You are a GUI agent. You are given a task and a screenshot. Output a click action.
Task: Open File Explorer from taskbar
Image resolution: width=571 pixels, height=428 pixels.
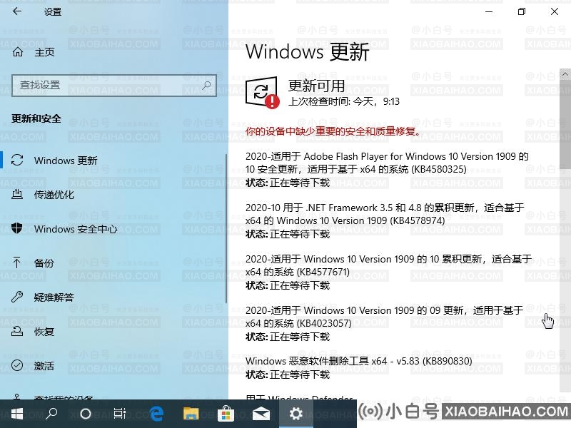[x=191, y=414]
